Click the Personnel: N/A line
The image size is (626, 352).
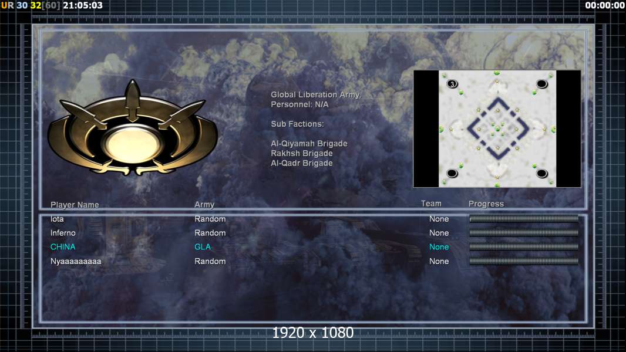tap(299, 104)
